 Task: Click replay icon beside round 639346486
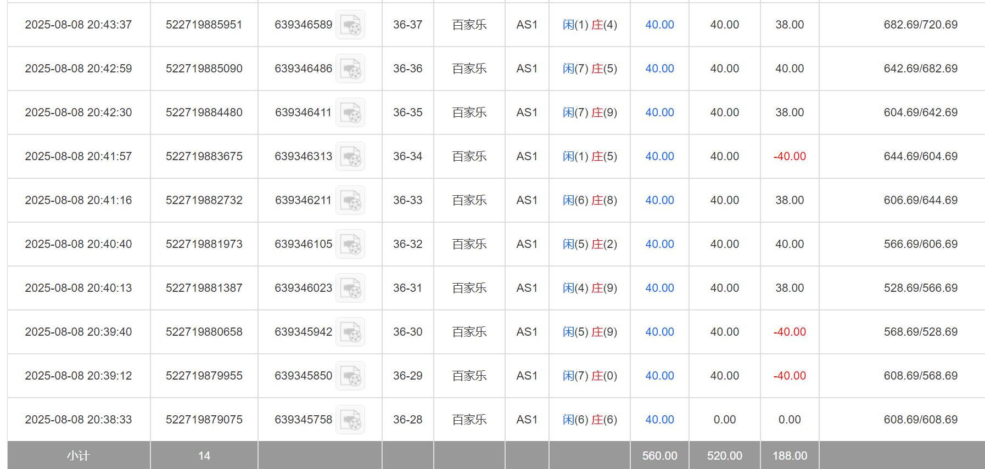350,69
